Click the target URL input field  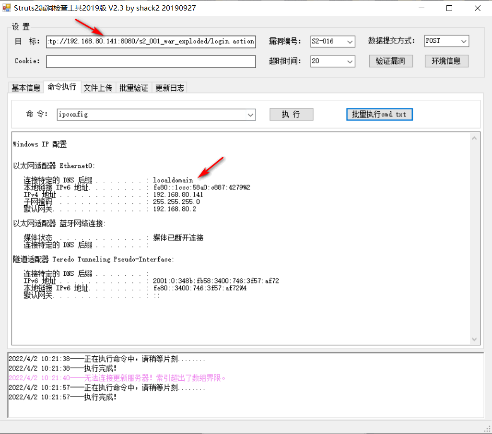(x=151, y=41)
